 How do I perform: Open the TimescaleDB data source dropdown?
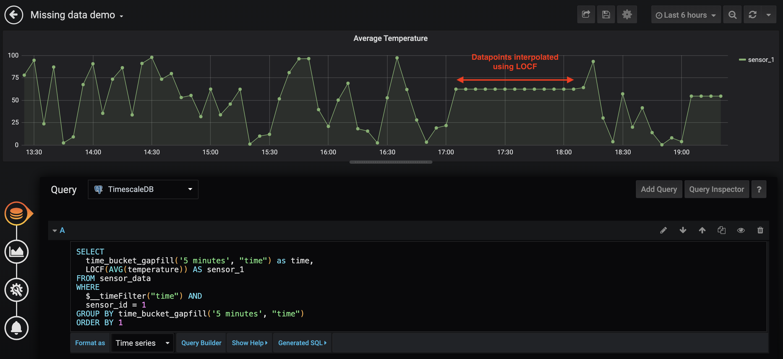pyautogui.click(x=143, y=189)
